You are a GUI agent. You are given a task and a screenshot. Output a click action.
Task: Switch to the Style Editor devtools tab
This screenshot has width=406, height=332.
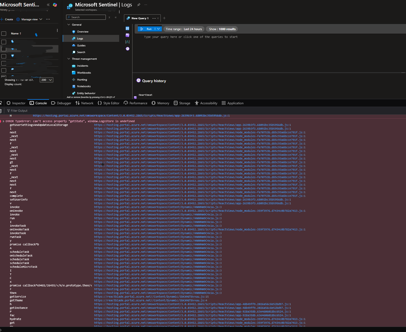pos(108,103)
